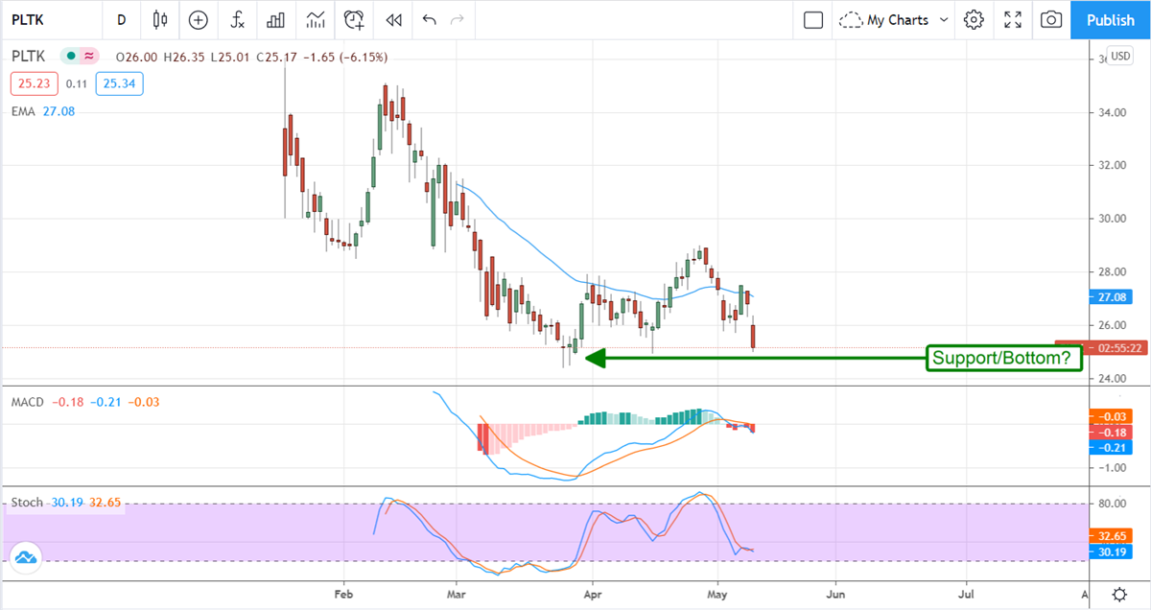1151x610 pixels.
Task: Click the Undo arrow
Action: click(x=429, y=19)
